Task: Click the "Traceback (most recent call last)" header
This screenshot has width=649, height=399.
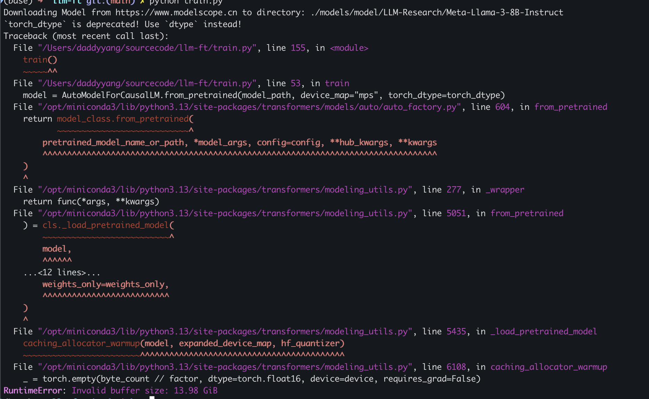Action: [x=86, y=36]
